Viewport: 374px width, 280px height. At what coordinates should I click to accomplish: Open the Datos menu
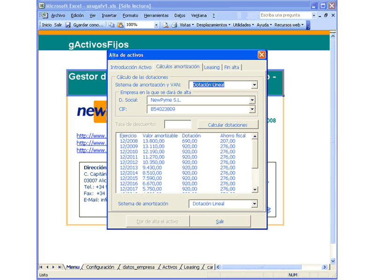pyautogui.click(x=180, y=15)
